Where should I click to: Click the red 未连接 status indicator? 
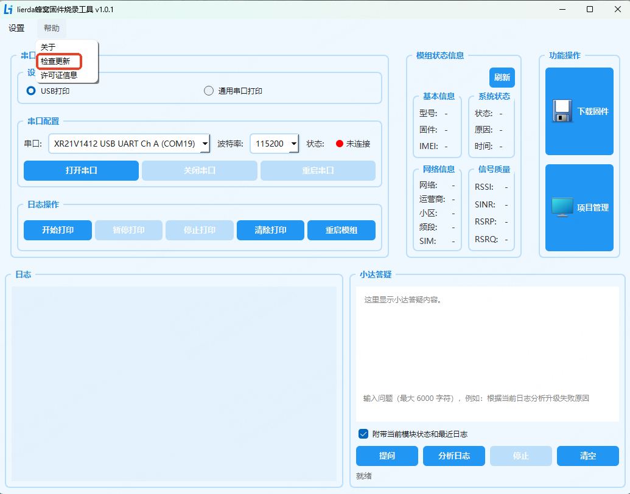340,144
